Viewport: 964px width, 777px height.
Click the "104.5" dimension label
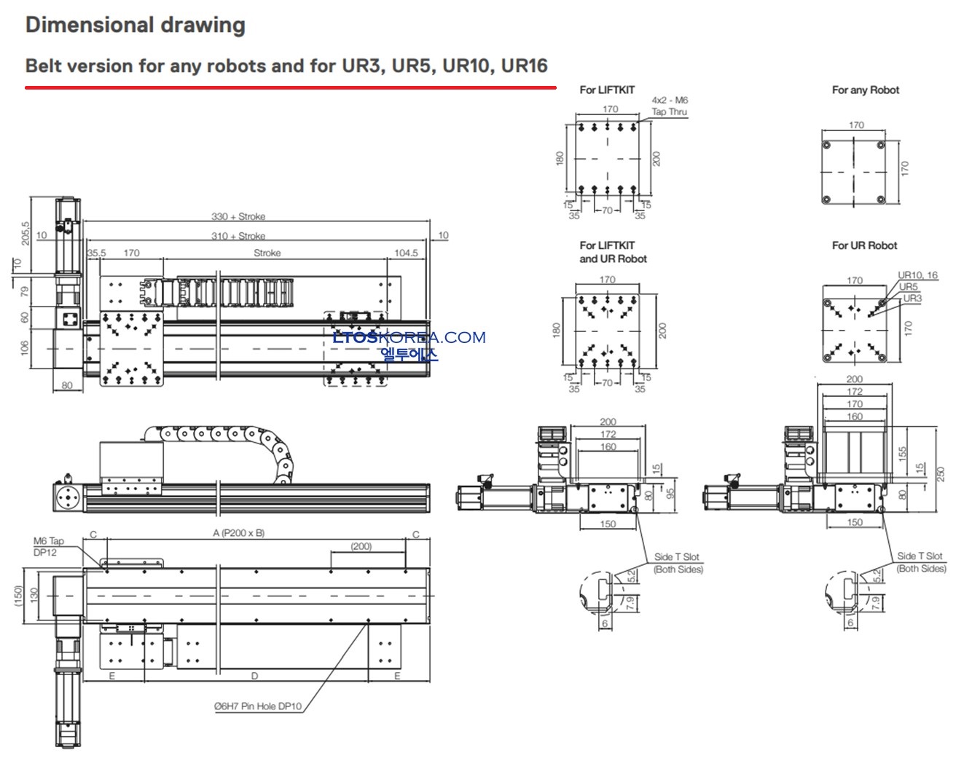click(x=405, y=253)
